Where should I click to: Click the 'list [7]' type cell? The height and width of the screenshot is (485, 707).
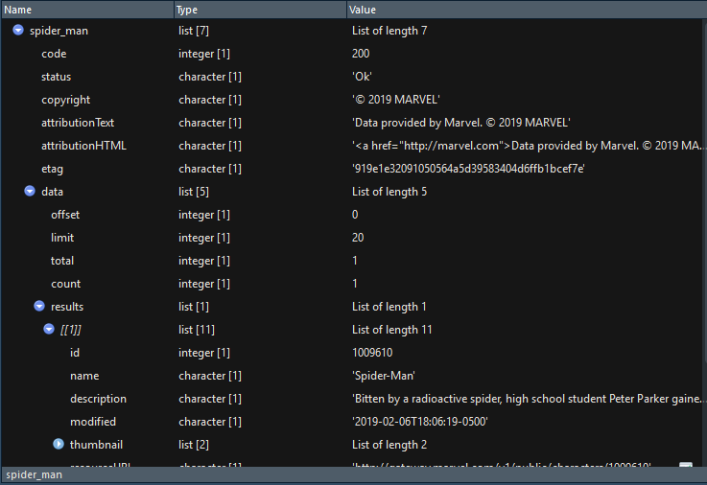click(x=194, y=31)
